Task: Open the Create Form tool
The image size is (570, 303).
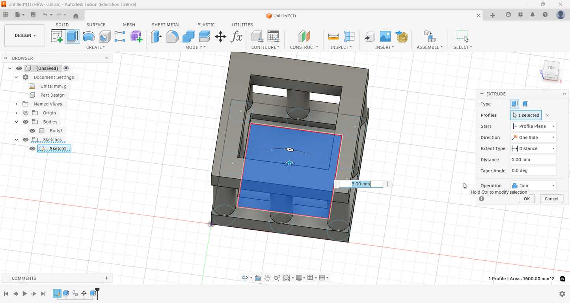Action: point(136,37)
